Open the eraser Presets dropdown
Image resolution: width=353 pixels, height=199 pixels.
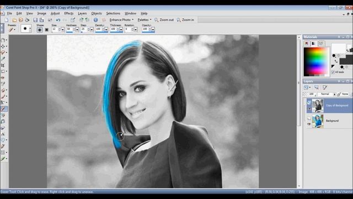tap(12, 29)
